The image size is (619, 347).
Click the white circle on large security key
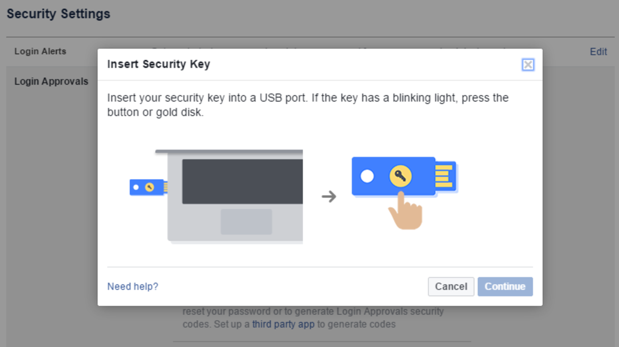click(x=367, y=176)
